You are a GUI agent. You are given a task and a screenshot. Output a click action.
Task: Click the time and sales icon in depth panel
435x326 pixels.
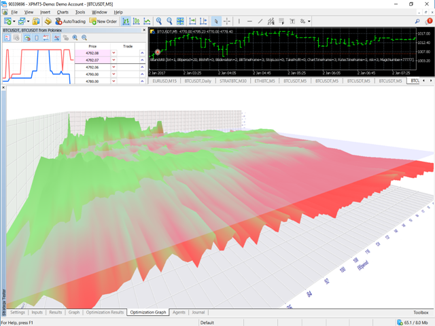click(x=16, y=38)
